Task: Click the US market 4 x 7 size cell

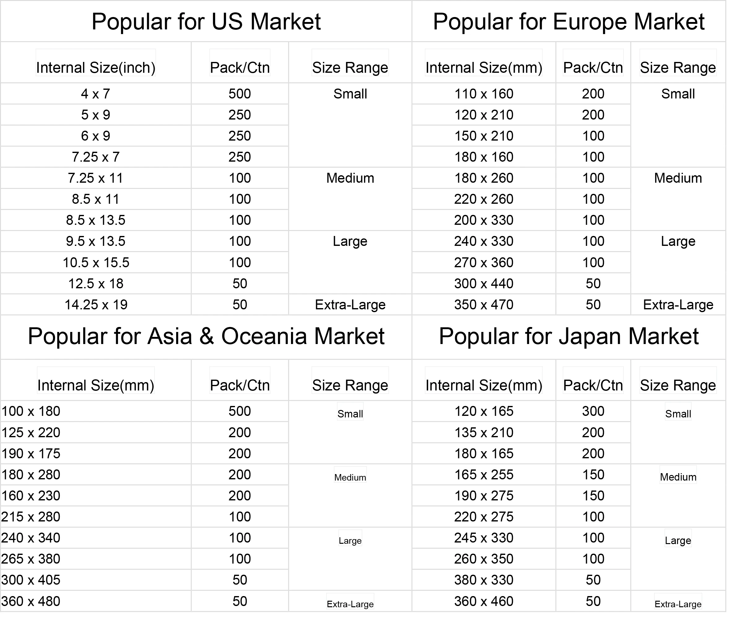Action: coord(96,94)
